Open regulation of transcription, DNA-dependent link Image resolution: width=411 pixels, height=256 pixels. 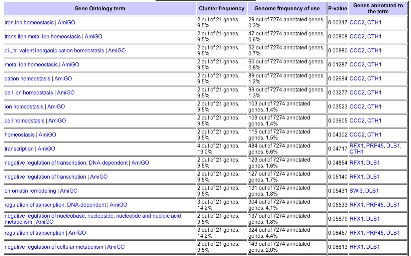click(x=55, y=205)
